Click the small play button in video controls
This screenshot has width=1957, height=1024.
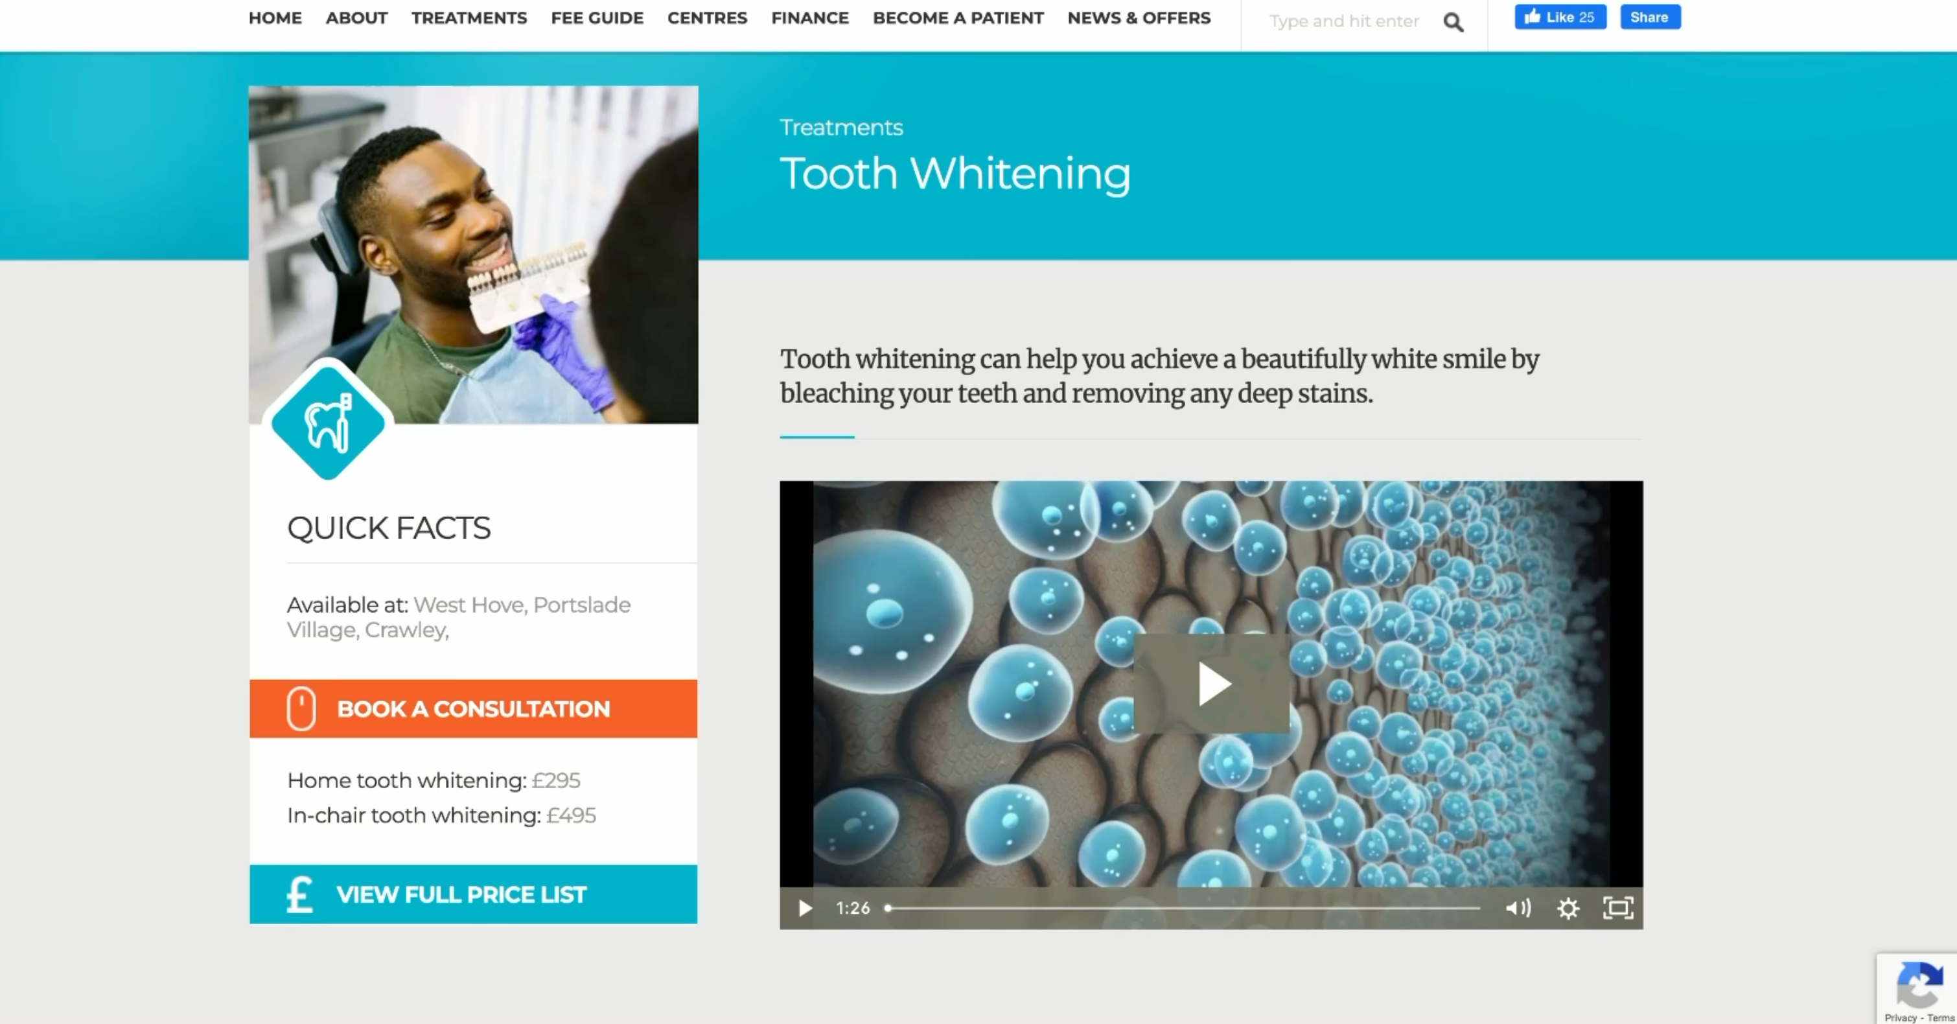(x=805, y=908)
